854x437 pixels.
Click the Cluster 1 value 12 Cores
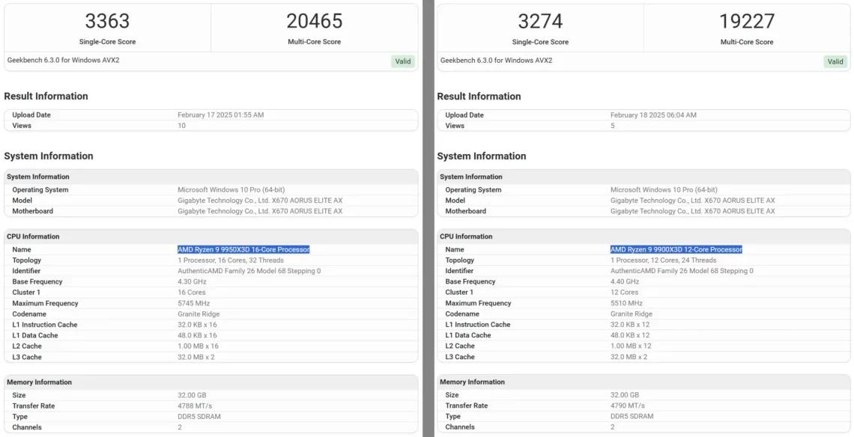(623, 293)
